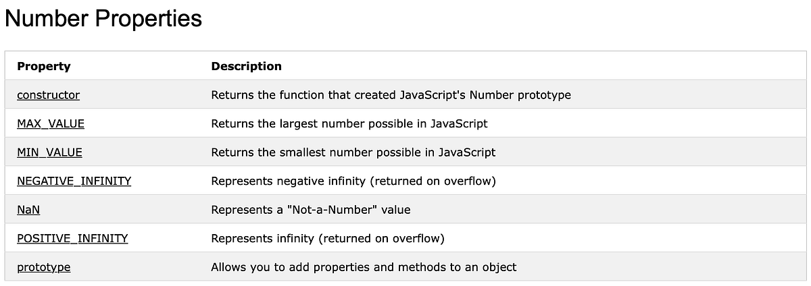Click "Allows you to add properties" description
Screen dimensions: 811x286
click(364, 267)
